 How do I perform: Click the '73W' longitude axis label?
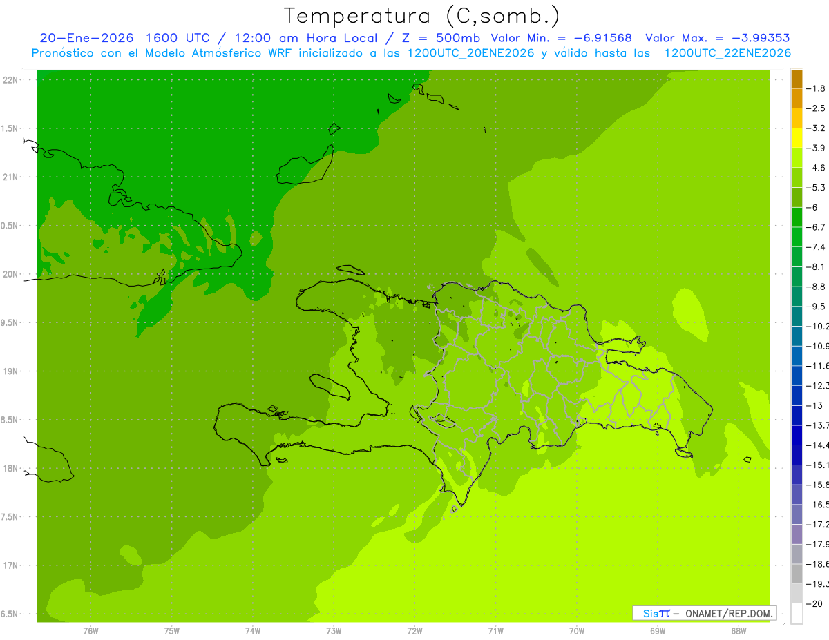334,630
